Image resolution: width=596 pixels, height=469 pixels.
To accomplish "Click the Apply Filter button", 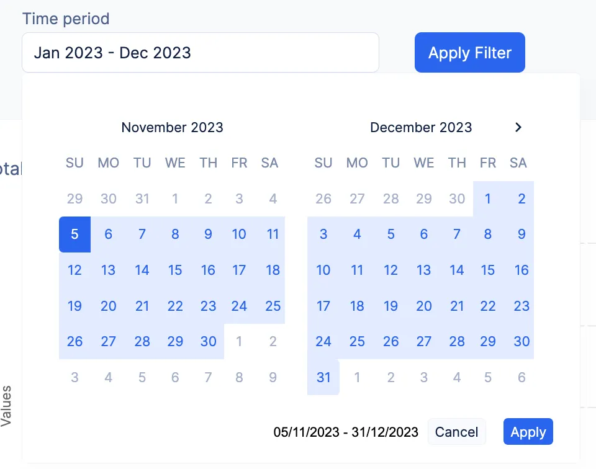I will tap(470, 52).
